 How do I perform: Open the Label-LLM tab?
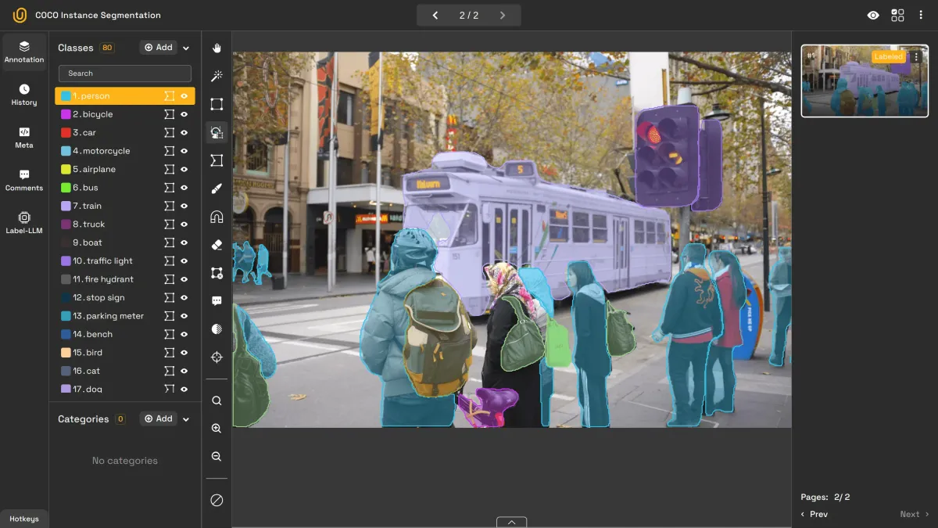coord(24,222)
